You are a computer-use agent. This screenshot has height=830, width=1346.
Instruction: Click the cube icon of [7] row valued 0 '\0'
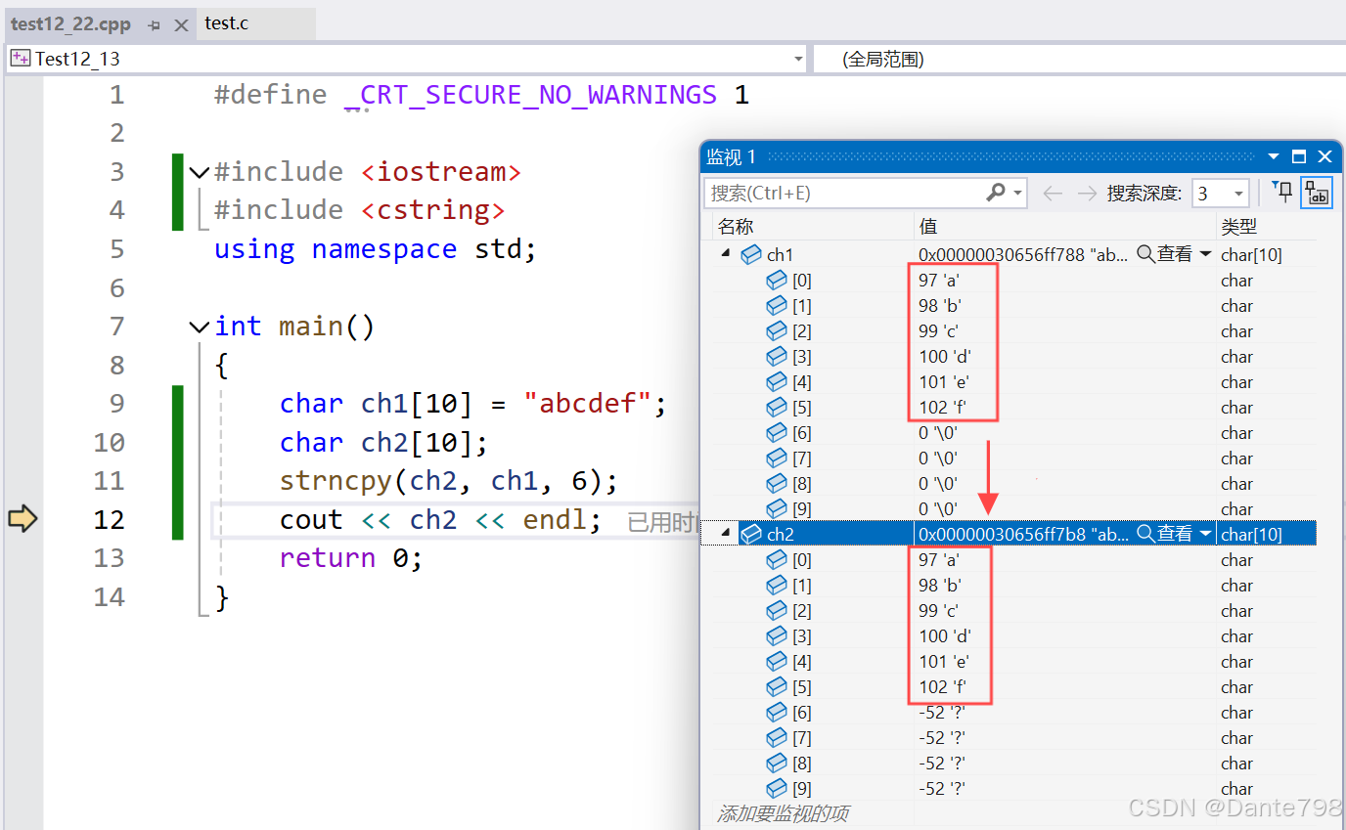coord(777,459)
